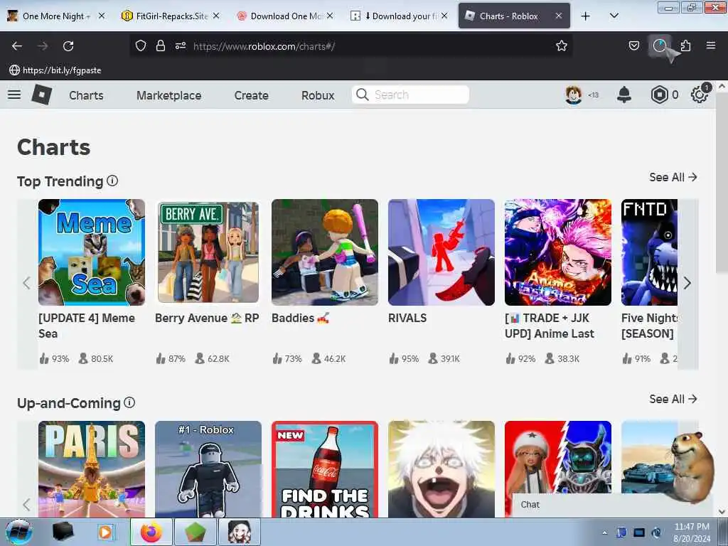This screenshot has height=546, width=728.
Task: Open the Meme Sea game thumbnail
Action: [x=92, y=252]
